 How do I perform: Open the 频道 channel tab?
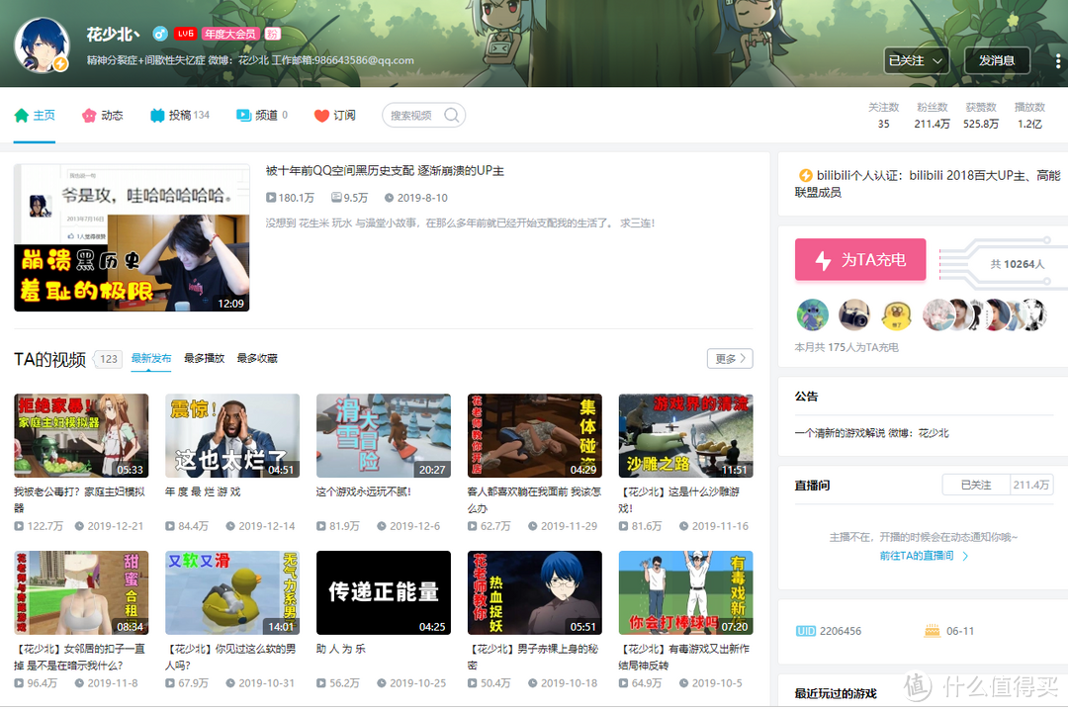point(262,115)
